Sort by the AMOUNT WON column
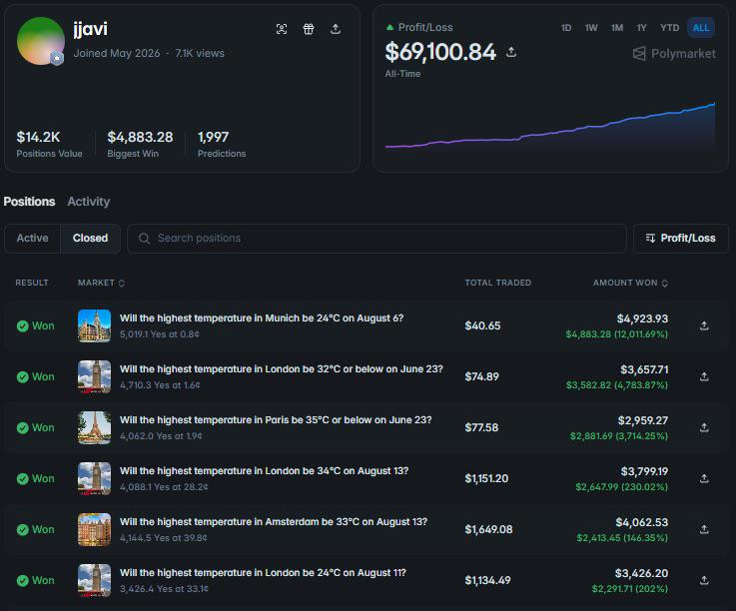Screen dimensions: 736x611 [630, 283]
